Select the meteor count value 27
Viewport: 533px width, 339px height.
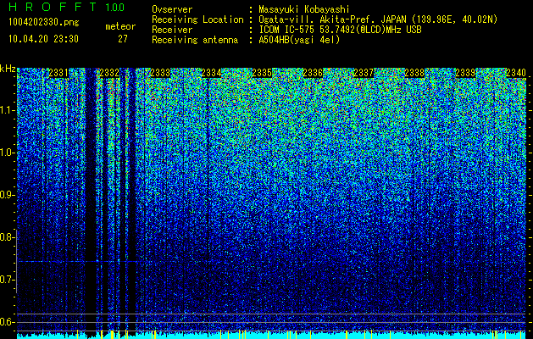click(x=123, y=39)
